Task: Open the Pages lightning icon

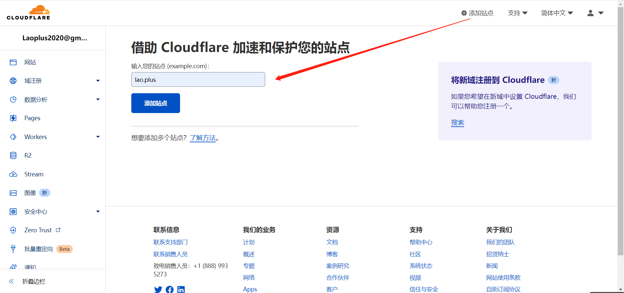Action: pyautogui.click(x=13, y=118)
